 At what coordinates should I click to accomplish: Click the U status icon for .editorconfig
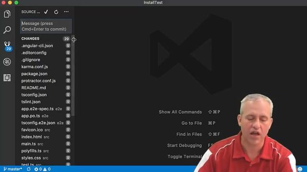click(68, 53)
